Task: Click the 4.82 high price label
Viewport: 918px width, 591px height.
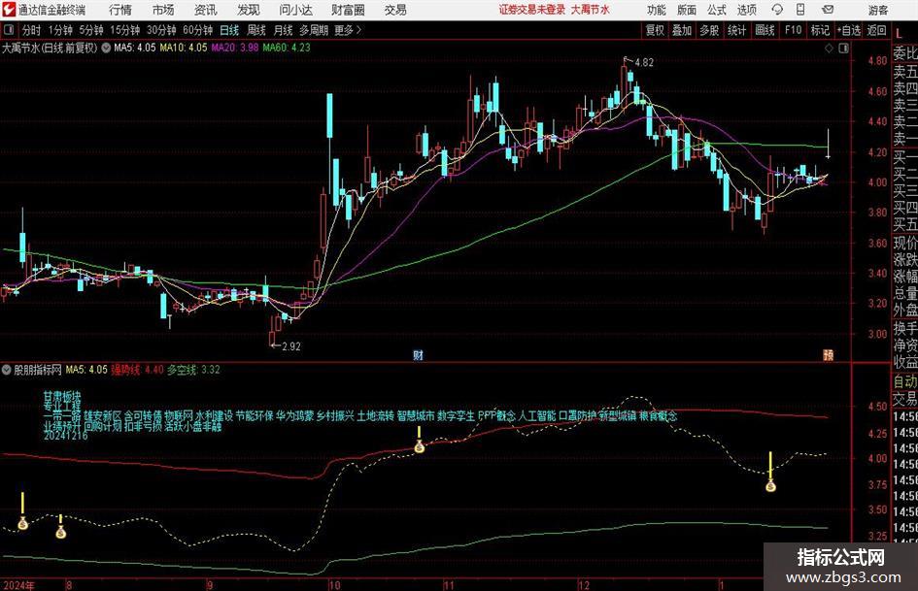Action: (x=643, y=63)
